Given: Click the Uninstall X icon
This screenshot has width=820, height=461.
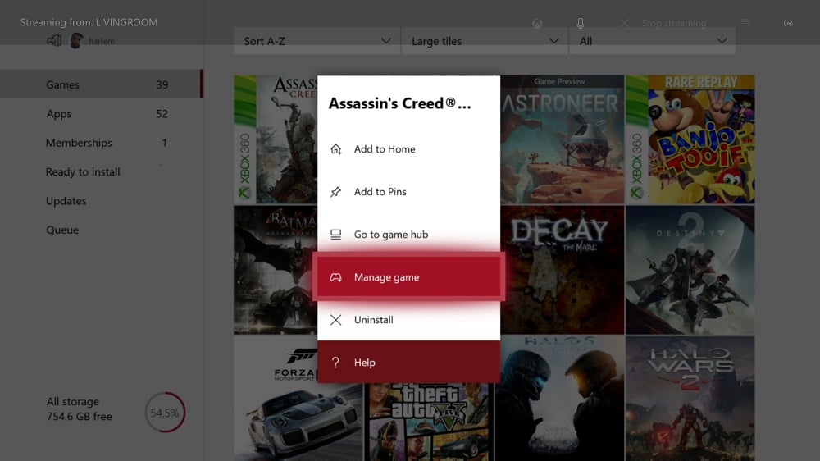Looking at the screenshot, I should click(336, 320).
